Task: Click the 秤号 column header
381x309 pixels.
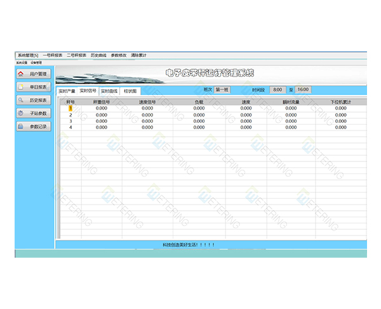Action: click(x=70, y=102)
